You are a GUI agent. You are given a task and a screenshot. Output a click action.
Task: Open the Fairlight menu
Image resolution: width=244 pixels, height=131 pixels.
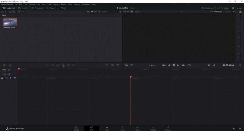pyautogui.click(x=77, y=4)
